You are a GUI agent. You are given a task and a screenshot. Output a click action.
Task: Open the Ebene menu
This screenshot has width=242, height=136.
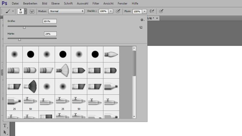pyautogui.click(x=55, y=3)
